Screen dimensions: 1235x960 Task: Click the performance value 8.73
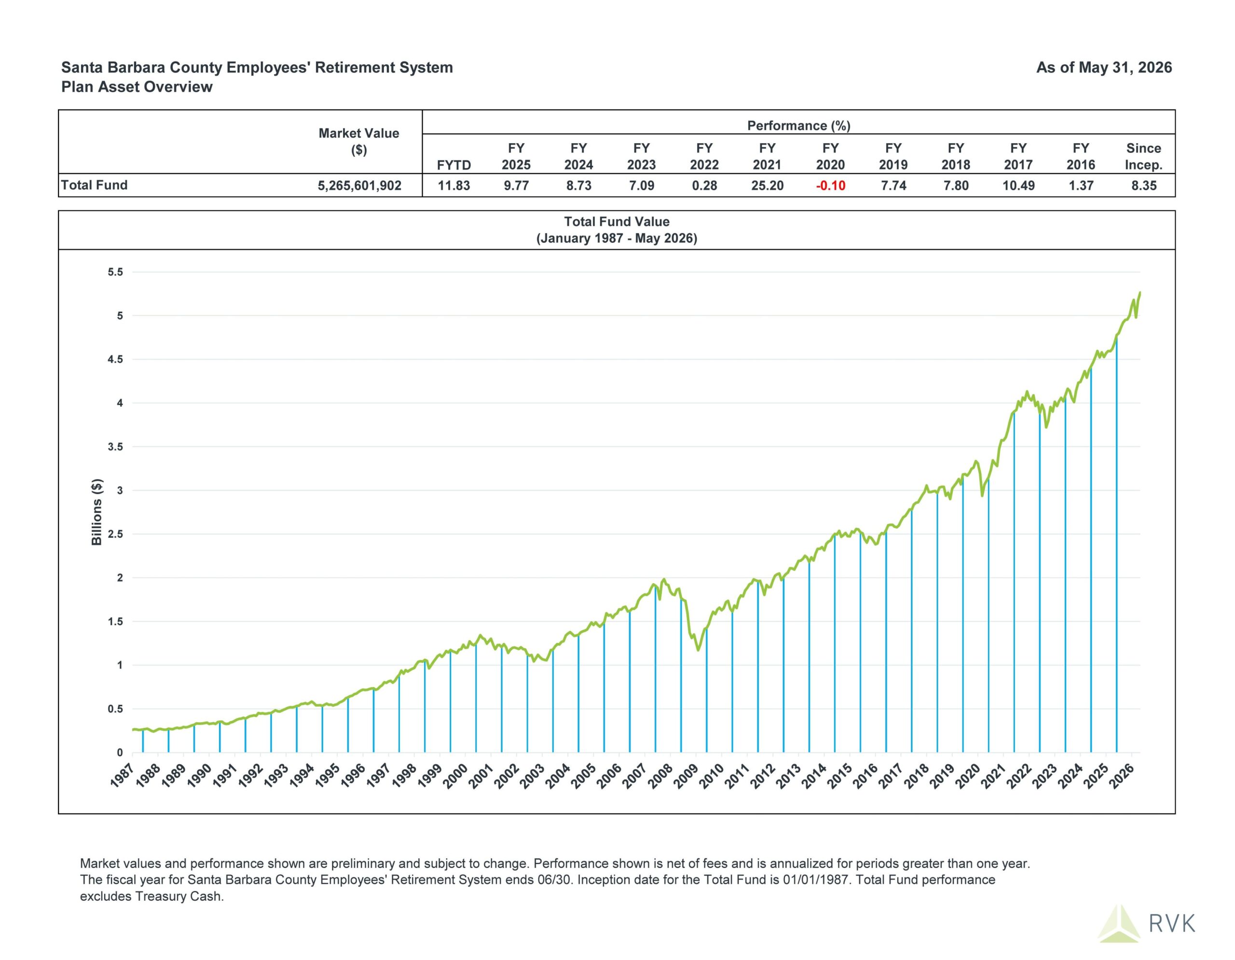coord(578,185)
